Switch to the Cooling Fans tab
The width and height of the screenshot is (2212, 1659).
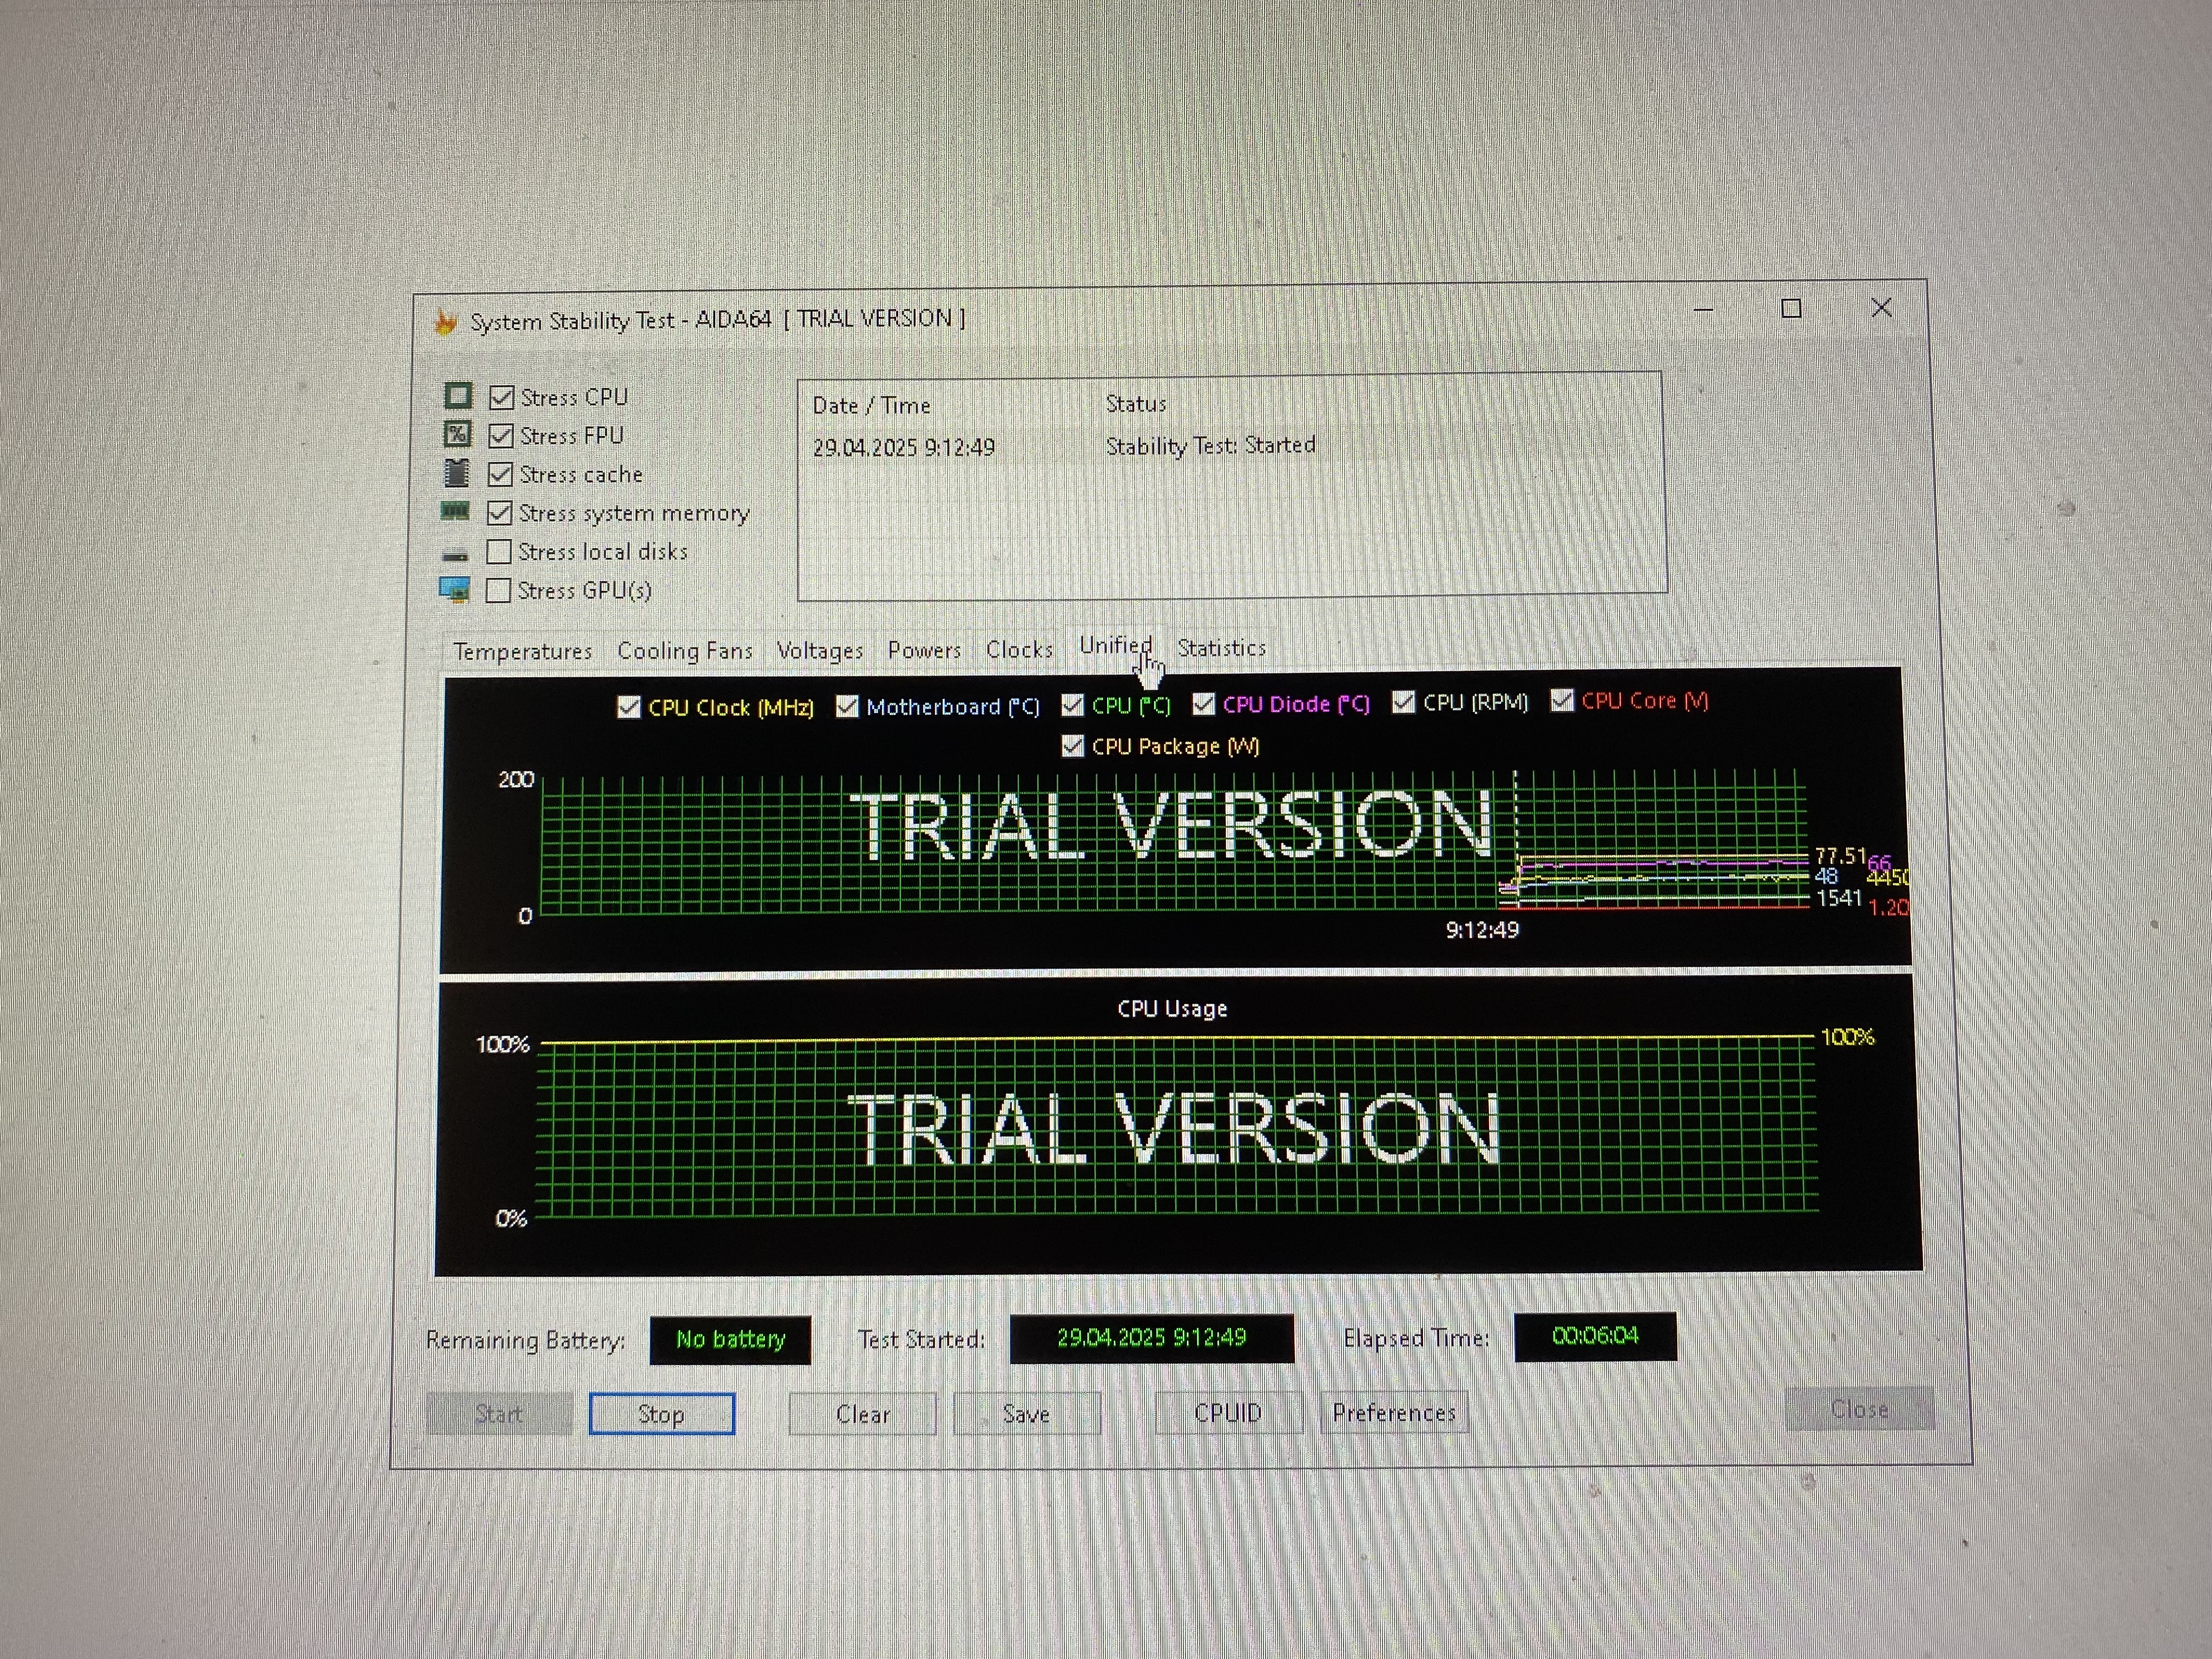[685, 650]
